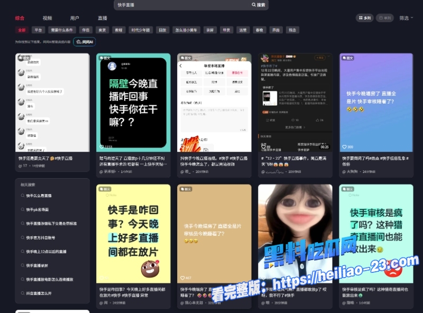Open the post title 快手要倒闭了吗
Image resolution: width=423 pixels, height=313 pixels.
point(375,161)
